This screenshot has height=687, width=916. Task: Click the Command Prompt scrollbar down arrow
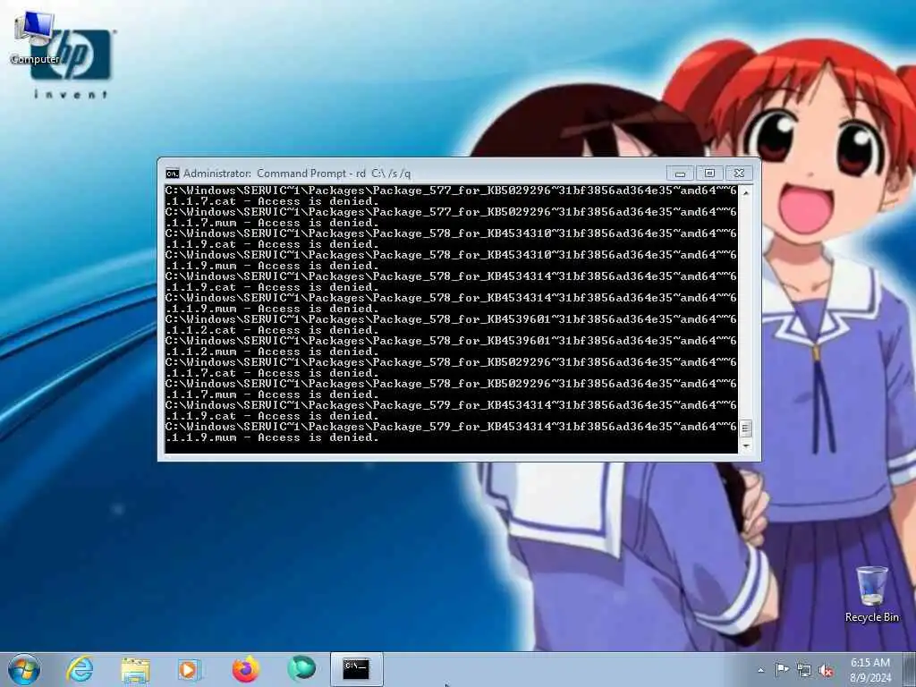(745, 446)
